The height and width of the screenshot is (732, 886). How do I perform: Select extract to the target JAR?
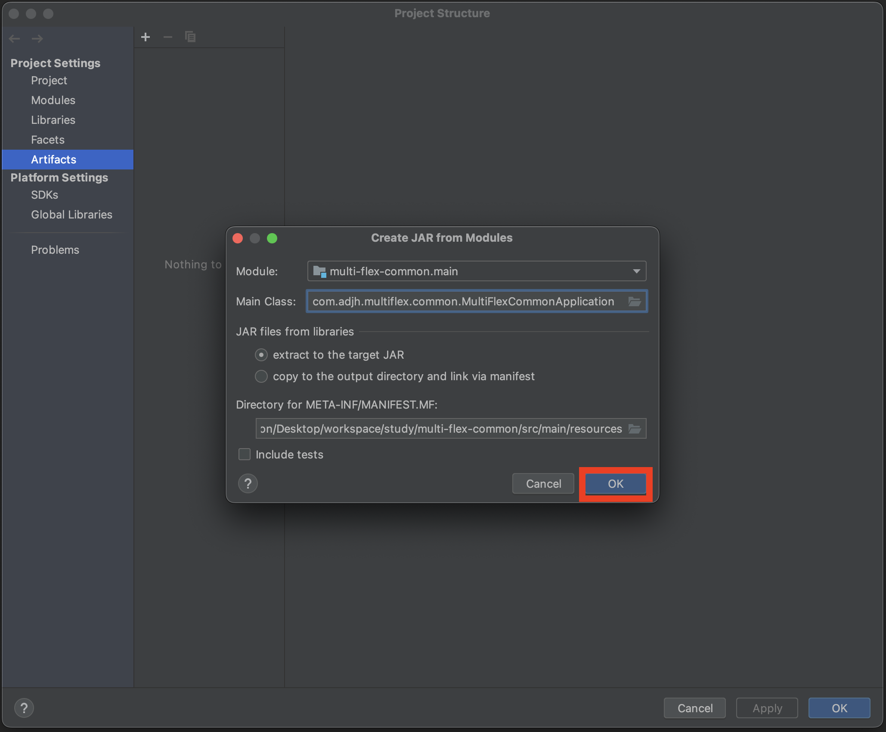261,355
